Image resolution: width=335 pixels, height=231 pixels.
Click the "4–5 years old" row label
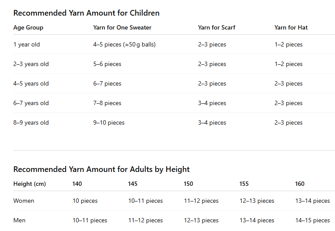[31, 83]
